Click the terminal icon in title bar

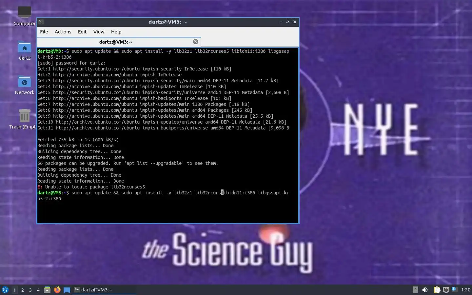click(41, 22)
